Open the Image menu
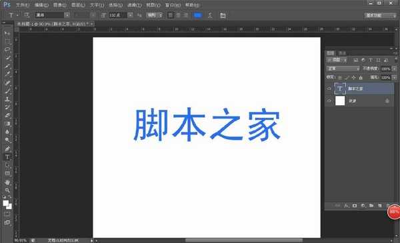Viewport: 400px width, 243px height. pyautogui.click(x=60, y=5)
